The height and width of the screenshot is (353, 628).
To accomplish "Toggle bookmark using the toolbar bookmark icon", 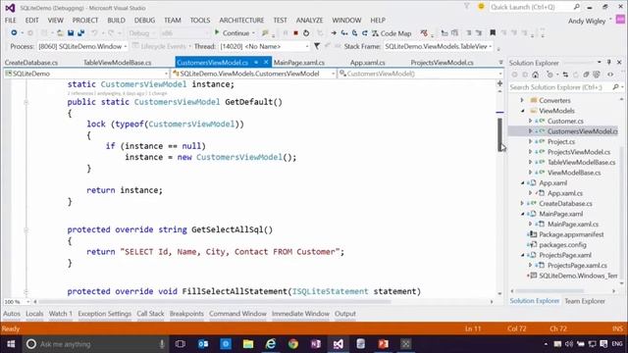I will (493, 33).
